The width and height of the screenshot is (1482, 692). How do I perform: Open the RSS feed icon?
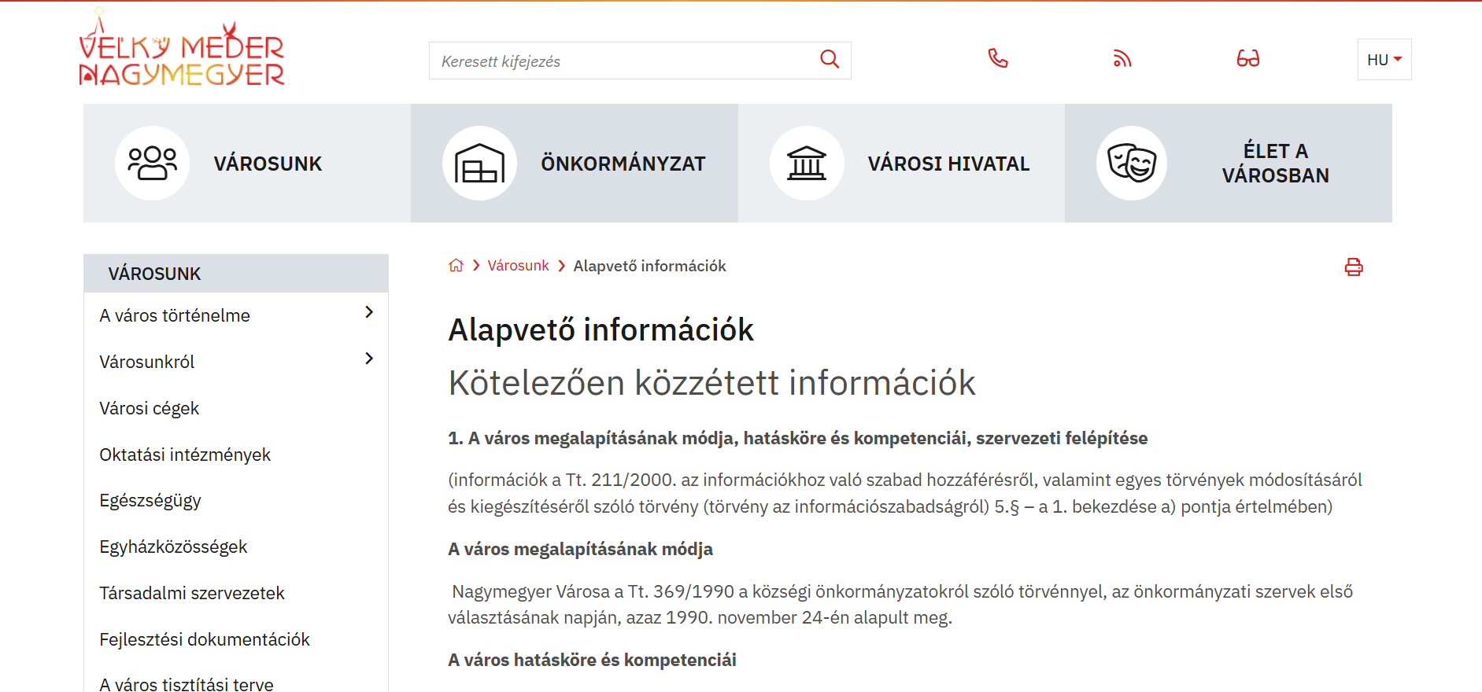1122,59
